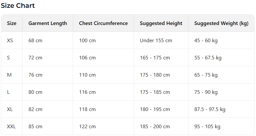Select the 106 cm chest circumference cell
This screenshot has width=256, height=136.
click(x=87, y=58)
